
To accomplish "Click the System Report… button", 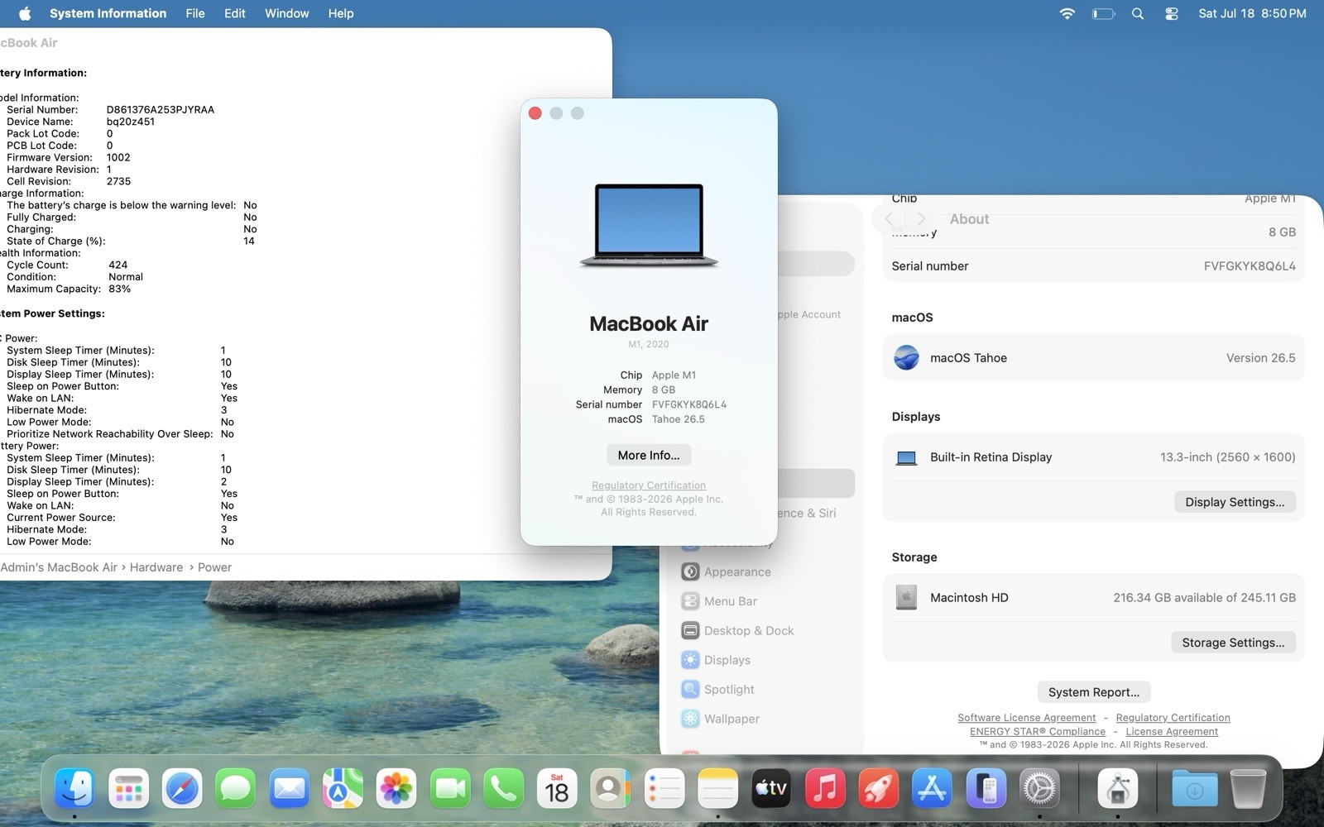I will click(x=1094, y=692).
